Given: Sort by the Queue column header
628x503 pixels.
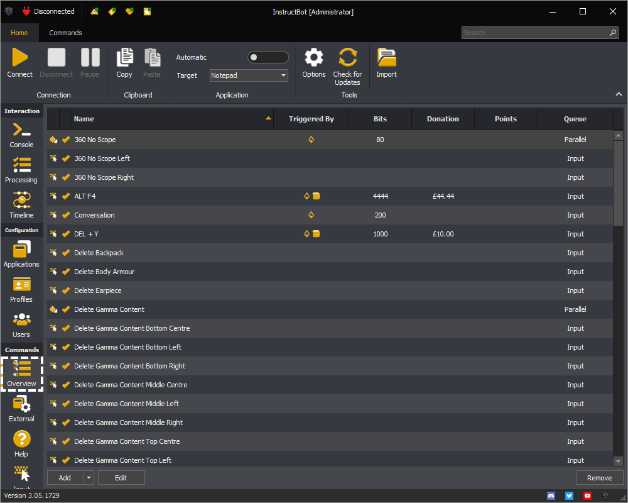Looking at the screenshot, I should tap(575, 119).
